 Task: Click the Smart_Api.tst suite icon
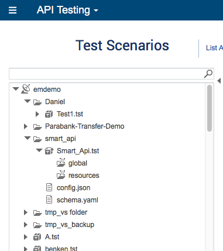coord(49,151)
